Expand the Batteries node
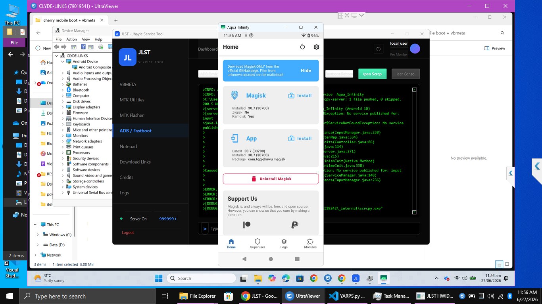Viewport: 542px width, 304px height. pos(63,84)
